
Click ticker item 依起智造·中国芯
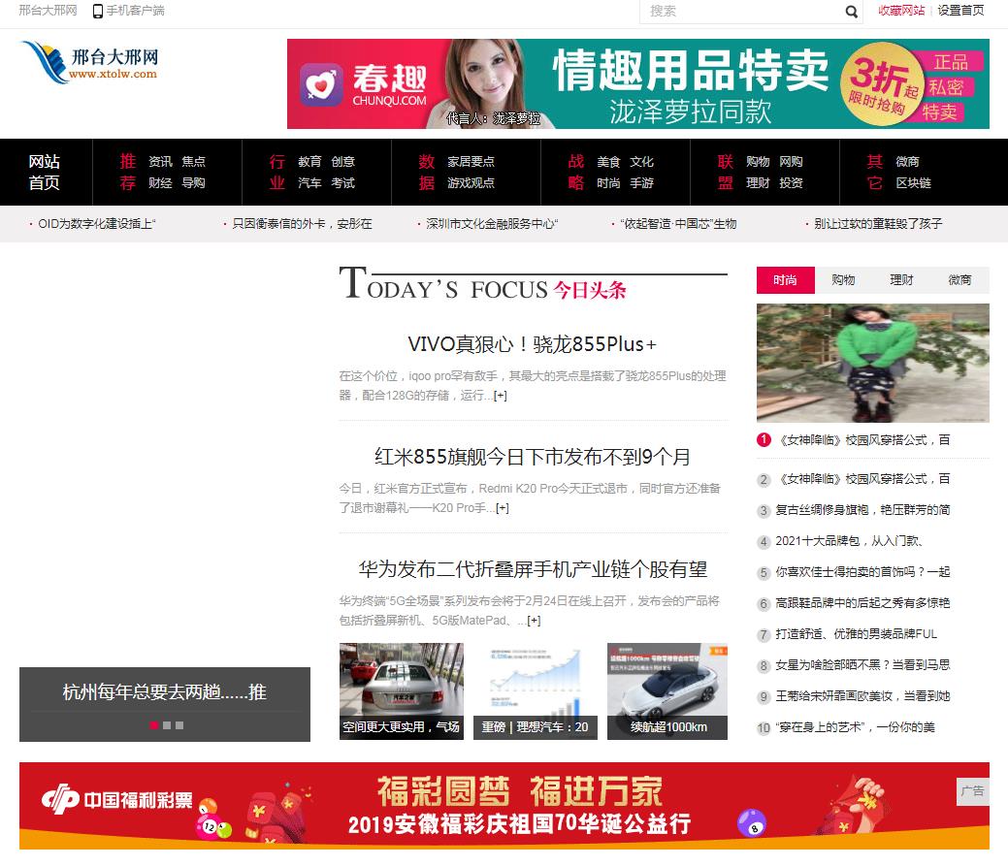click(x=678, y=224)
